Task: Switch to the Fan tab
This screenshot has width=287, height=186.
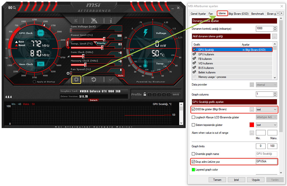Action: [211, 13]
